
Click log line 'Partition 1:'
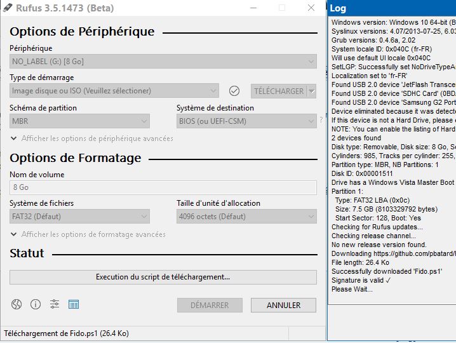point(347,191)
